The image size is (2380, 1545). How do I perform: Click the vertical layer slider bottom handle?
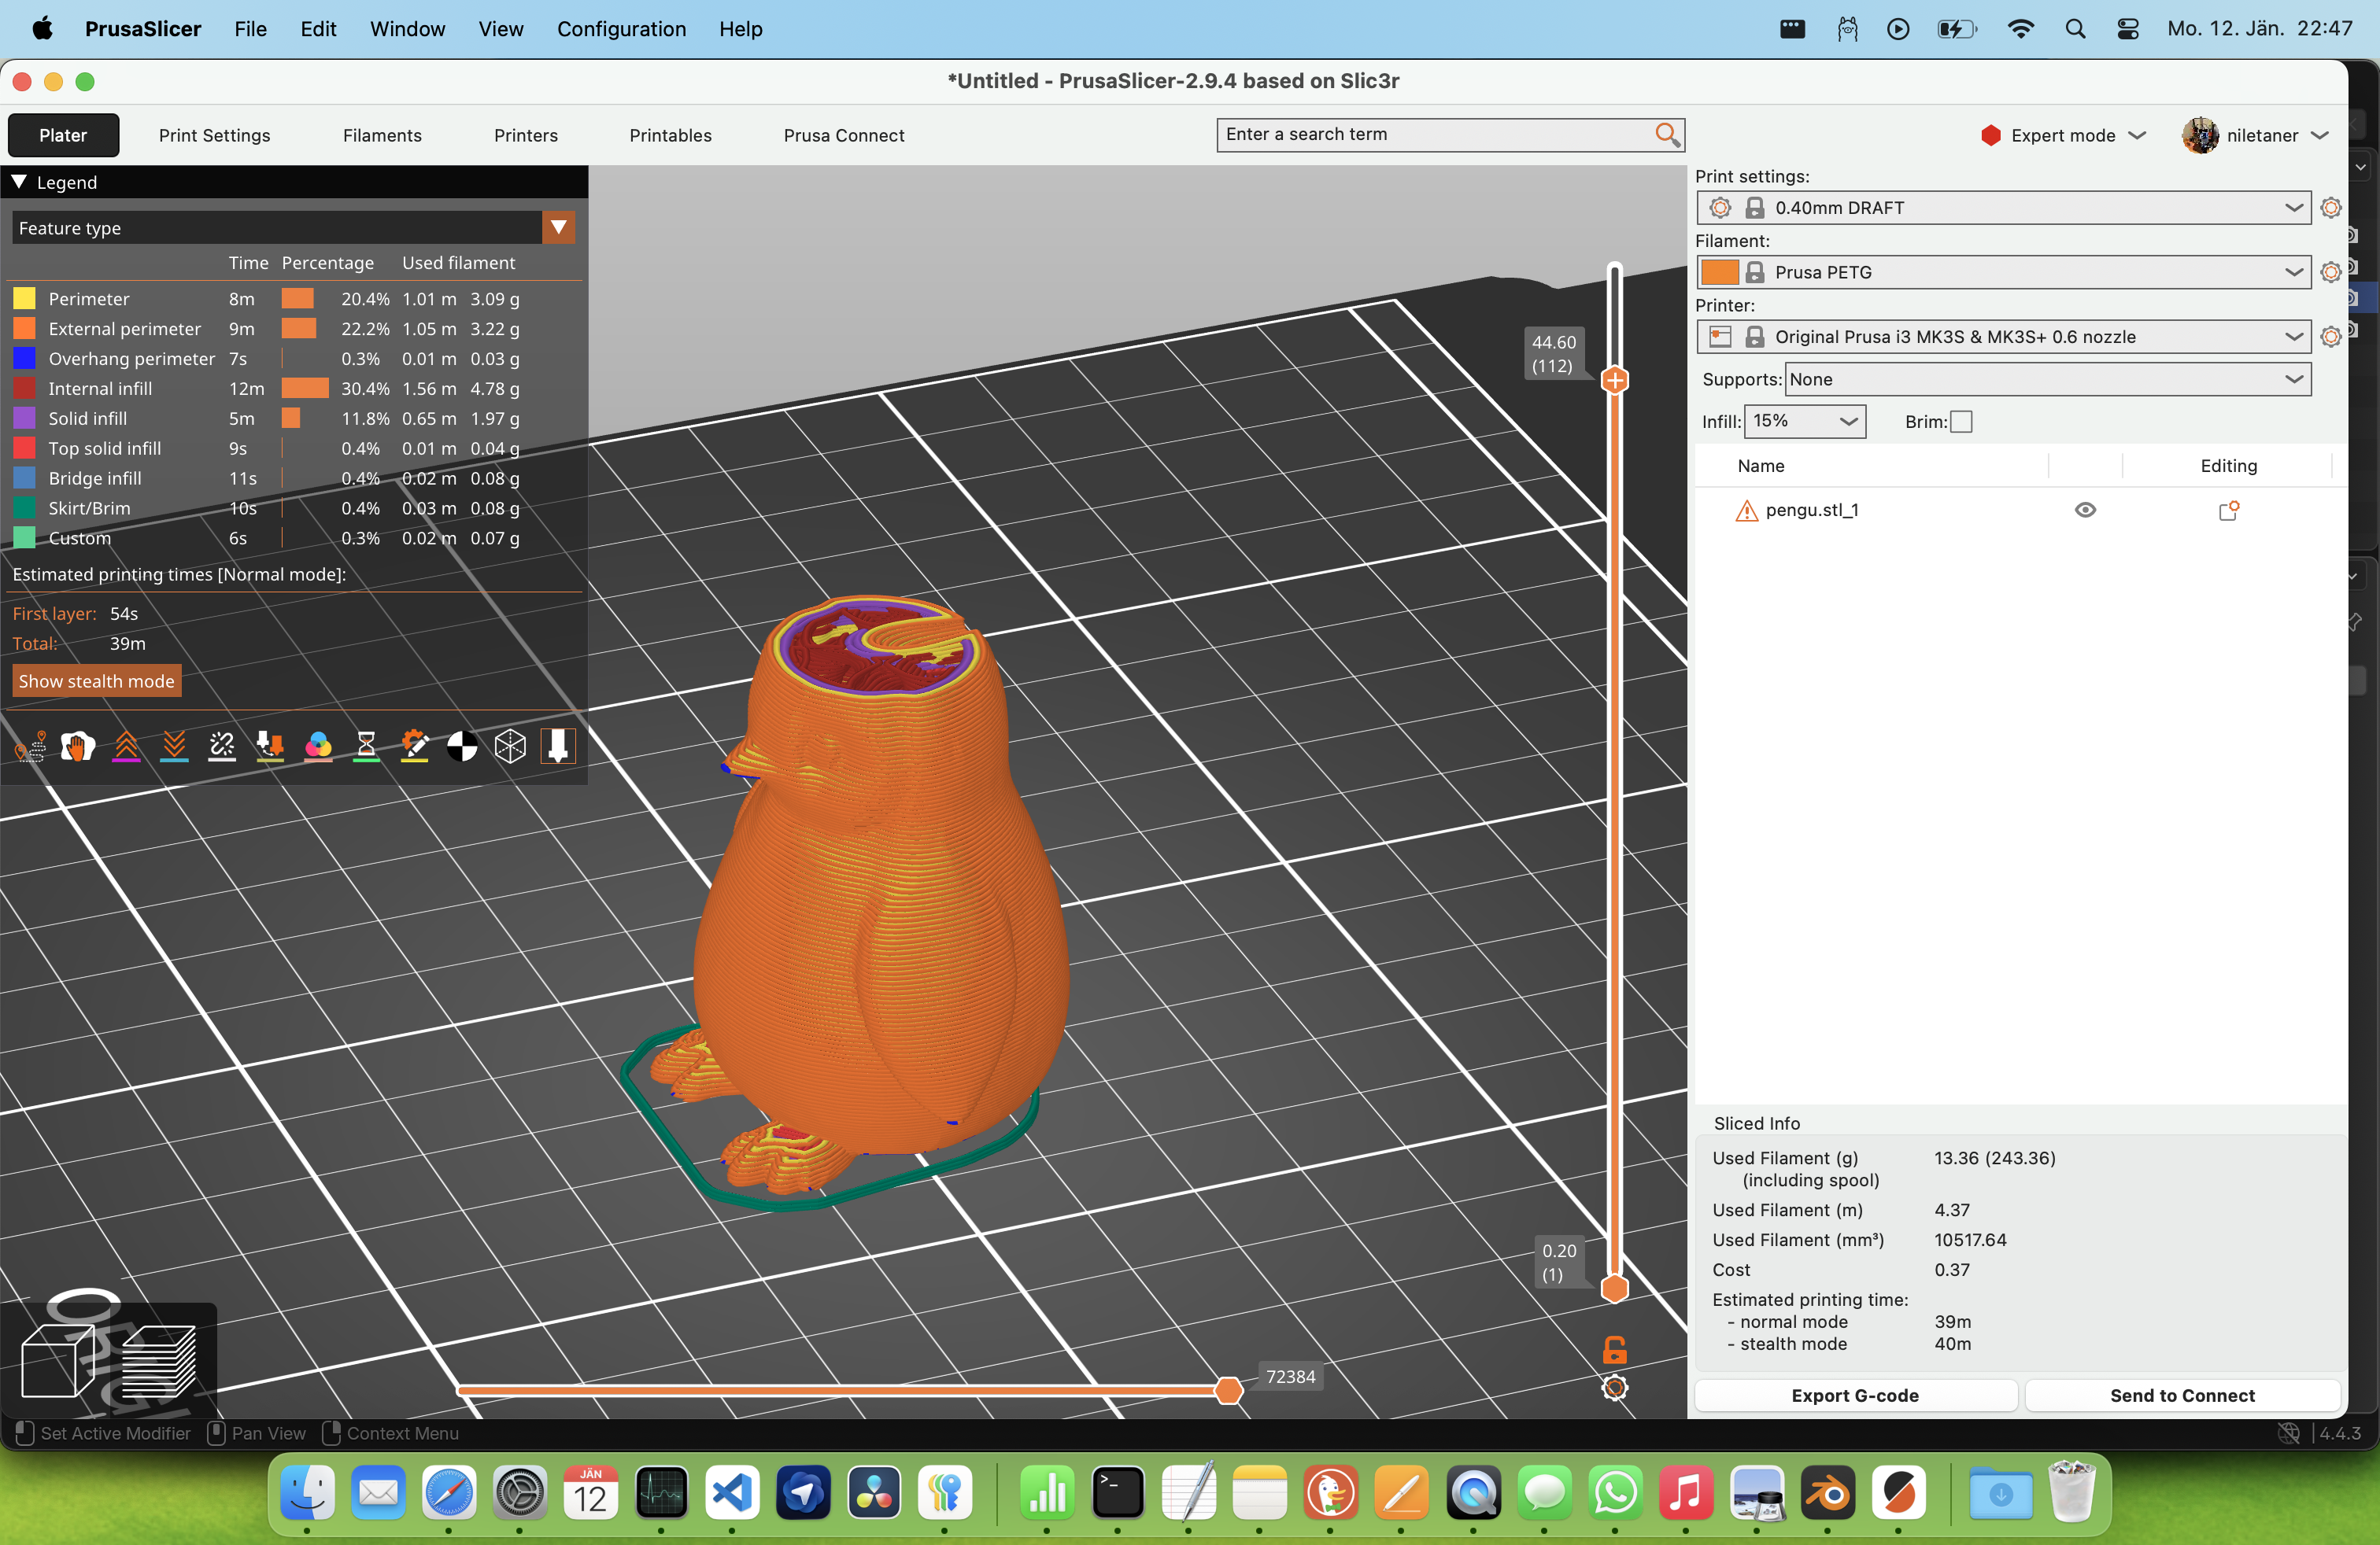click(x=1614, y=1289)
